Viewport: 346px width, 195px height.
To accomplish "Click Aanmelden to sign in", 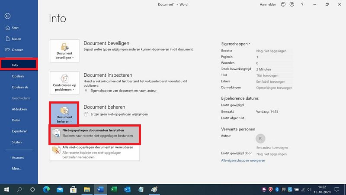I will (268, 4).
